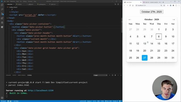Select date 27 highlighted in blue
Image resolution: width=181 pixels, height=102 pixels.
coord(145,58)
